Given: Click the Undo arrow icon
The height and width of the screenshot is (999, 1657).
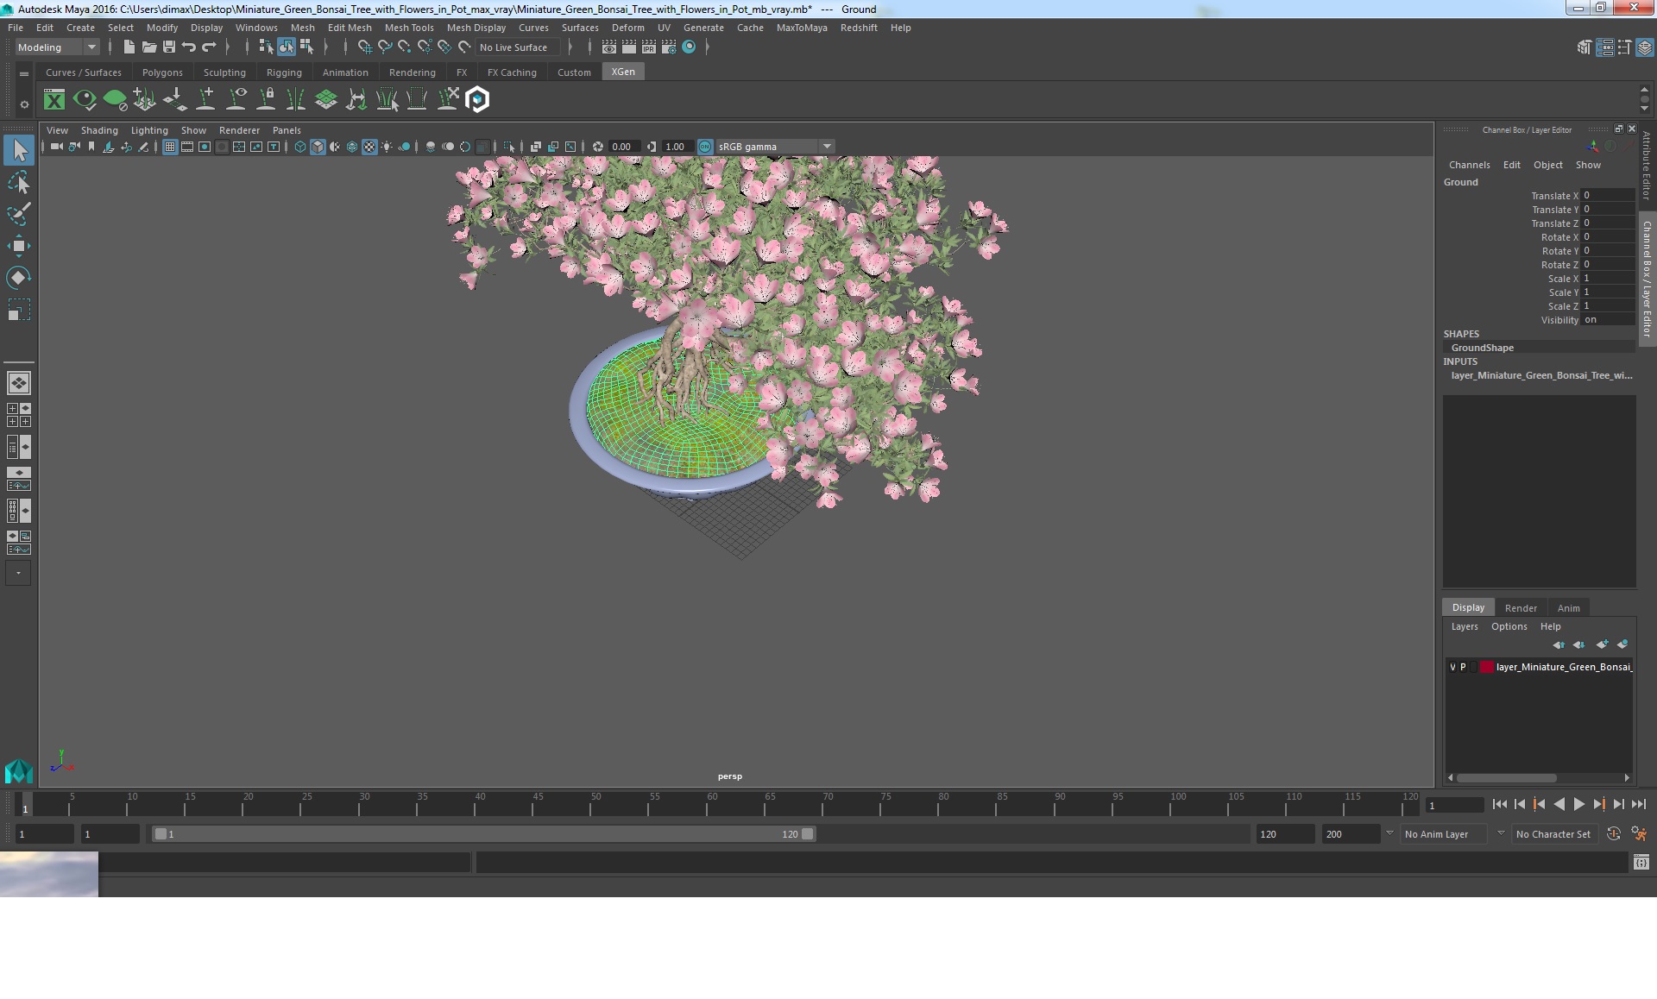Looking at the screenshot, I should (189, 47).
